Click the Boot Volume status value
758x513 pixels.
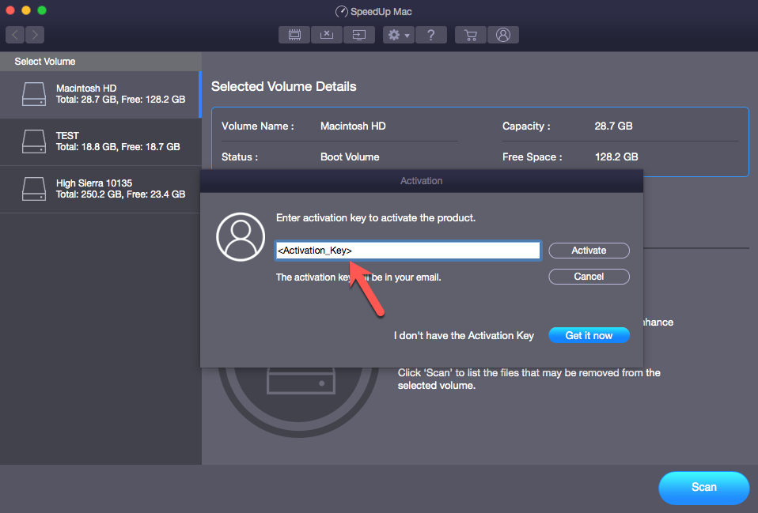pos(350,157)
